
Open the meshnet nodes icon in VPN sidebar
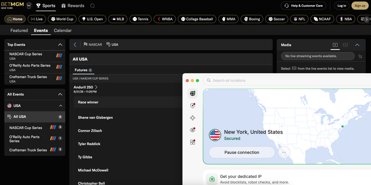click(193, 118)
